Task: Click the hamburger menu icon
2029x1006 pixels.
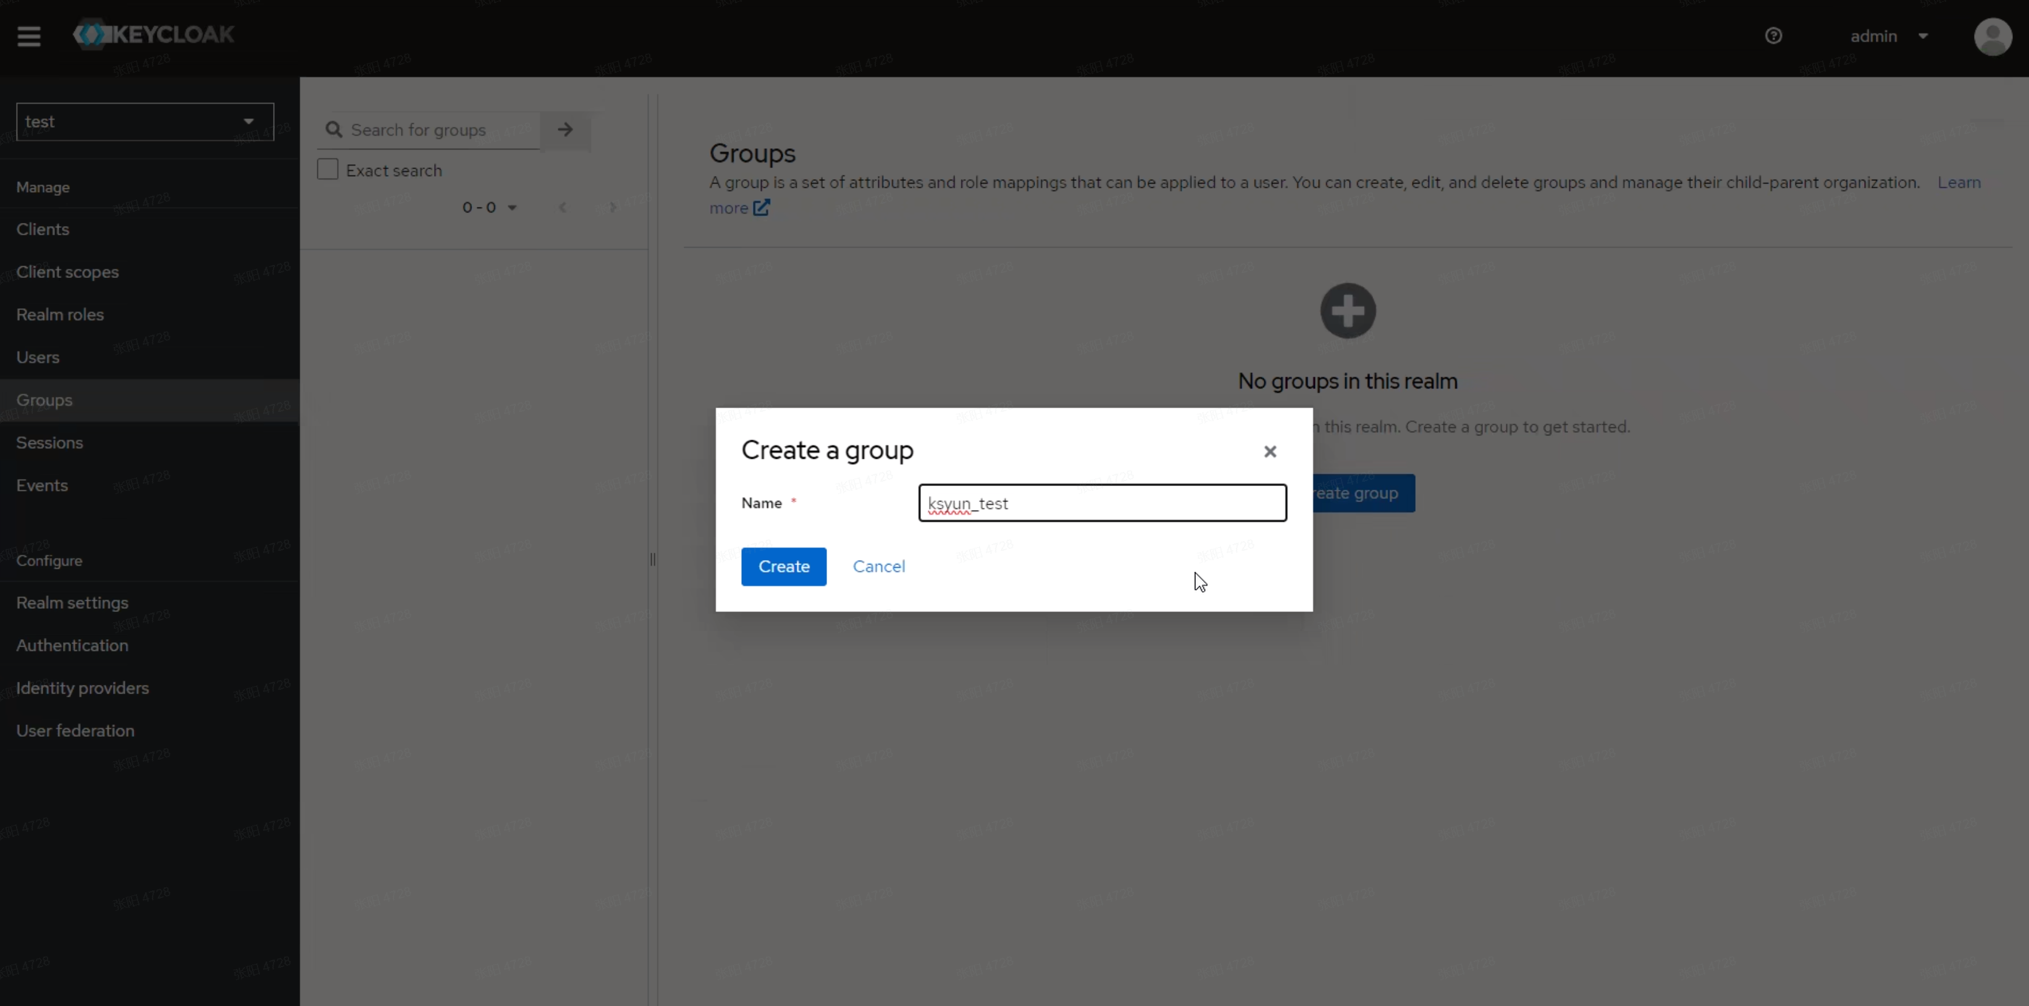Action: 29,35
